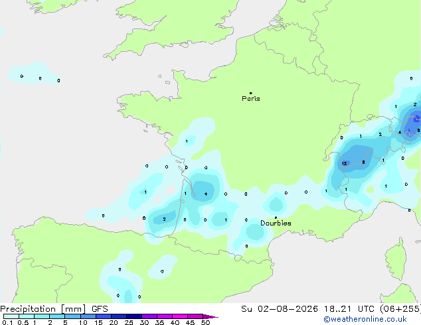
Task: Click legend scale label 50
Action: (x=205, y=322)
